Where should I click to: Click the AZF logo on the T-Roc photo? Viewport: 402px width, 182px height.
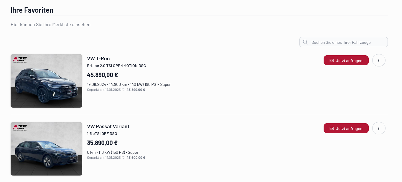(x=20, y=60)
